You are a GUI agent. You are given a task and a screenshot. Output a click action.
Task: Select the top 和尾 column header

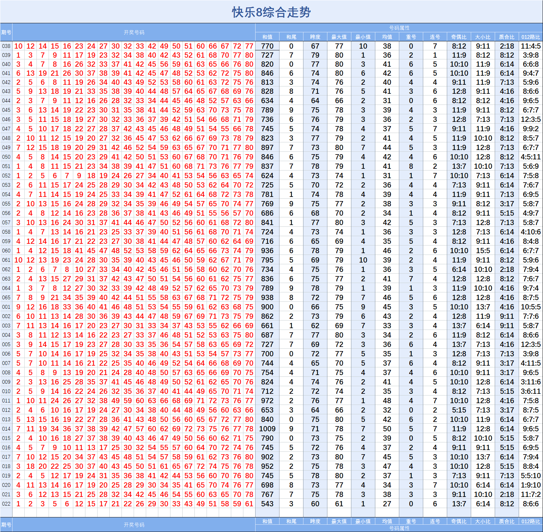(291, 37)
